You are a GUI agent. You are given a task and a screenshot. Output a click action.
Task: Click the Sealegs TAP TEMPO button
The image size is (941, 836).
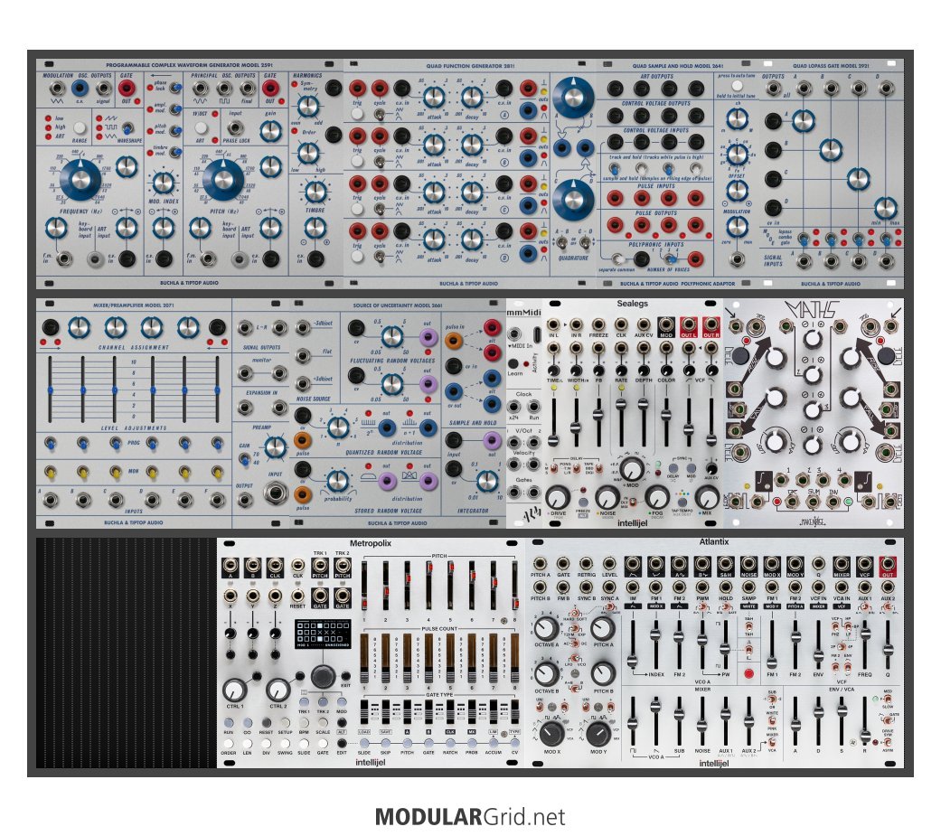coord(682,503)
